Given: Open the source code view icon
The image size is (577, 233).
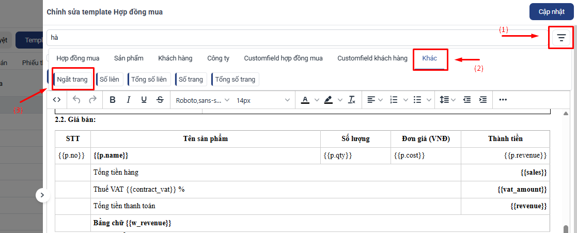Looking at the screenshot, I should tap(57, 100).
